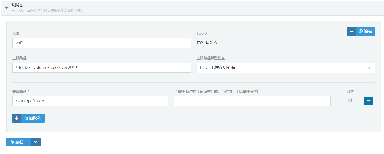Click the 卷类型 label
The width and height of the screenshot is (384, 154).
202,33
